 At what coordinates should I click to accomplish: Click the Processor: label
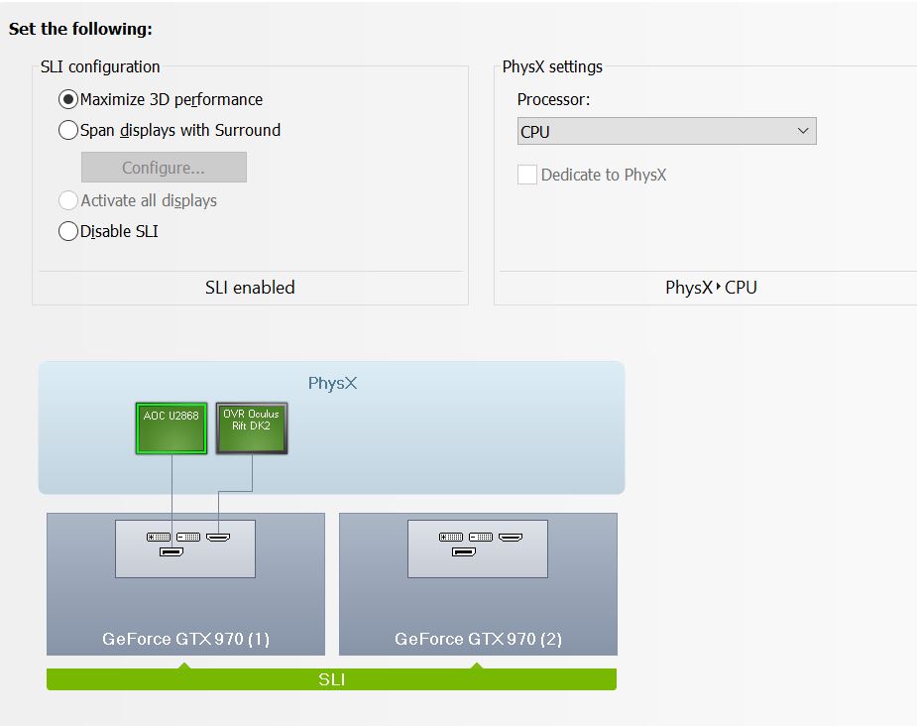click(553, 99)
